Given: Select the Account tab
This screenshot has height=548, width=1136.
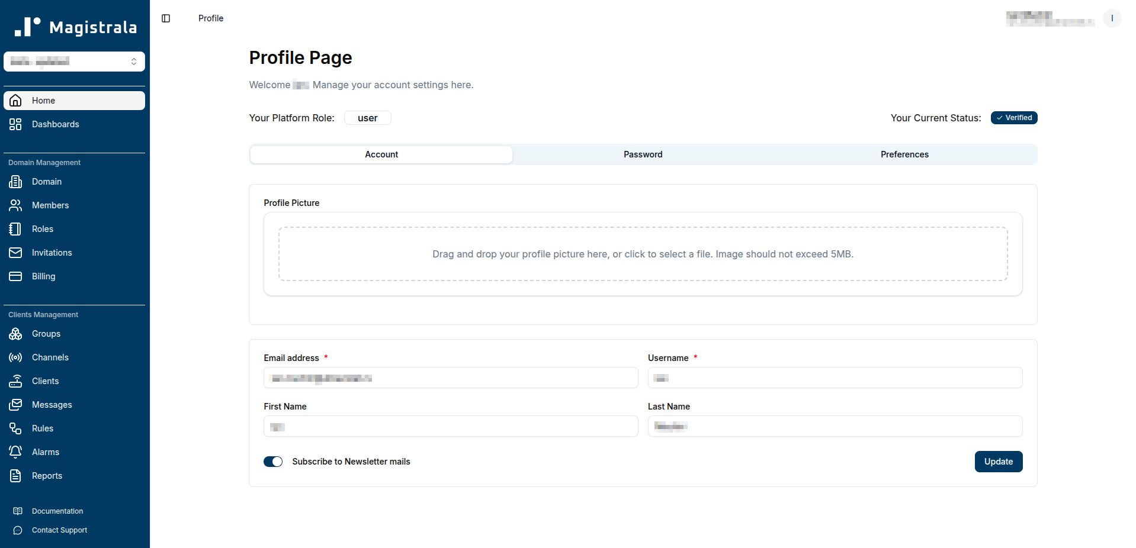Looking at the screenshot, I should click(381, 154).
